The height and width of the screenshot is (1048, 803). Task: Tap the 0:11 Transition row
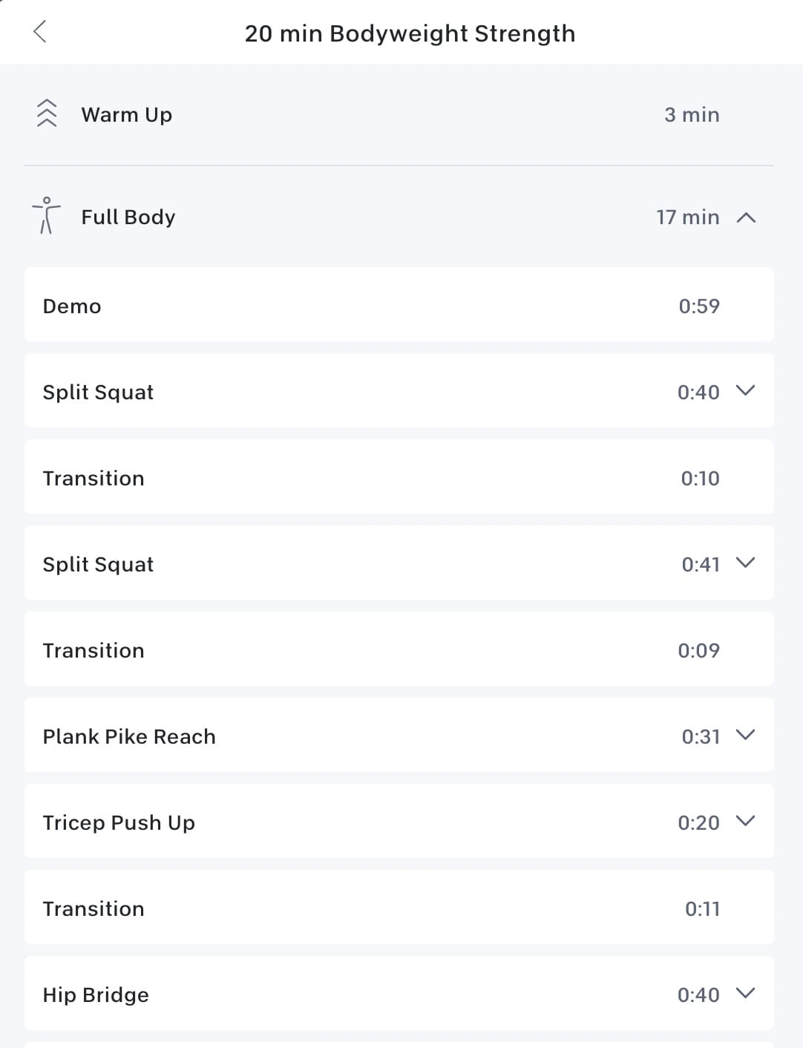click(x=399, y=908)
